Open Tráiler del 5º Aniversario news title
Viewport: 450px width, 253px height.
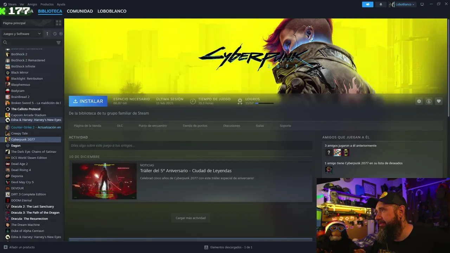[x=186, y=171]
